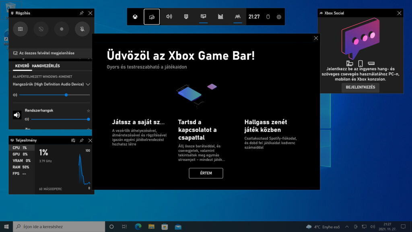Image resolution: width=412 pixels, height=232 pixels.
Task: Click the ÉRTEM button
Action: pos(206,173)
